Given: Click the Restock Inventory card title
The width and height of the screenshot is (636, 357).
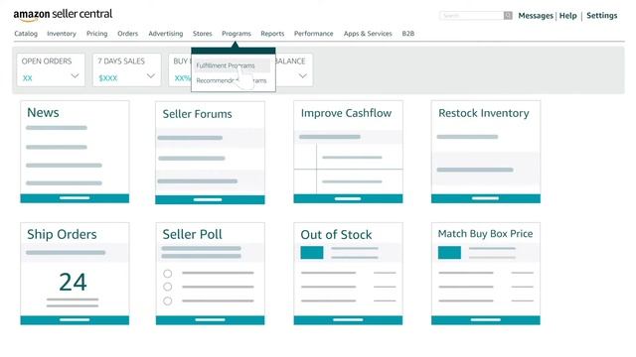Looking at the screenshot, I should point(484,113).
